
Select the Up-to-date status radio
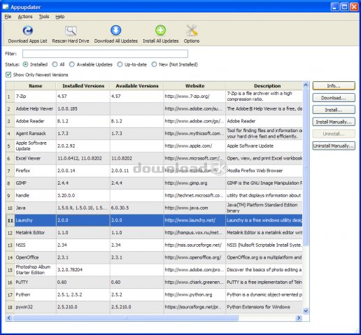click(x=120, y=64)
